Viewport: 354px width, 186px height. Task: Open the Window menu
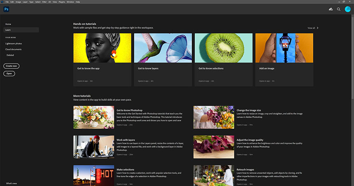tap(70, 2)
